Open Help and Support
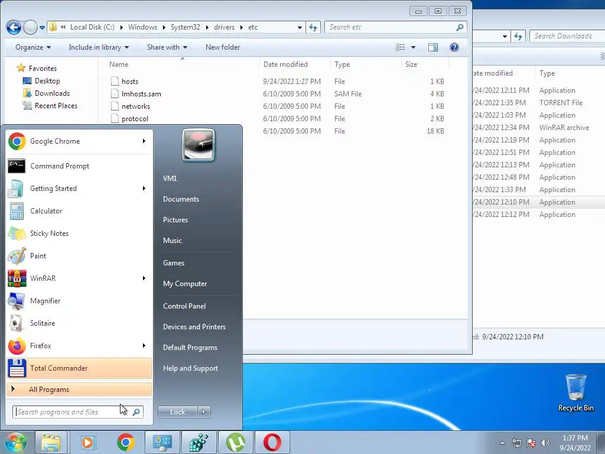This screenshot has height=454, width=605. [x=191, y=368]
